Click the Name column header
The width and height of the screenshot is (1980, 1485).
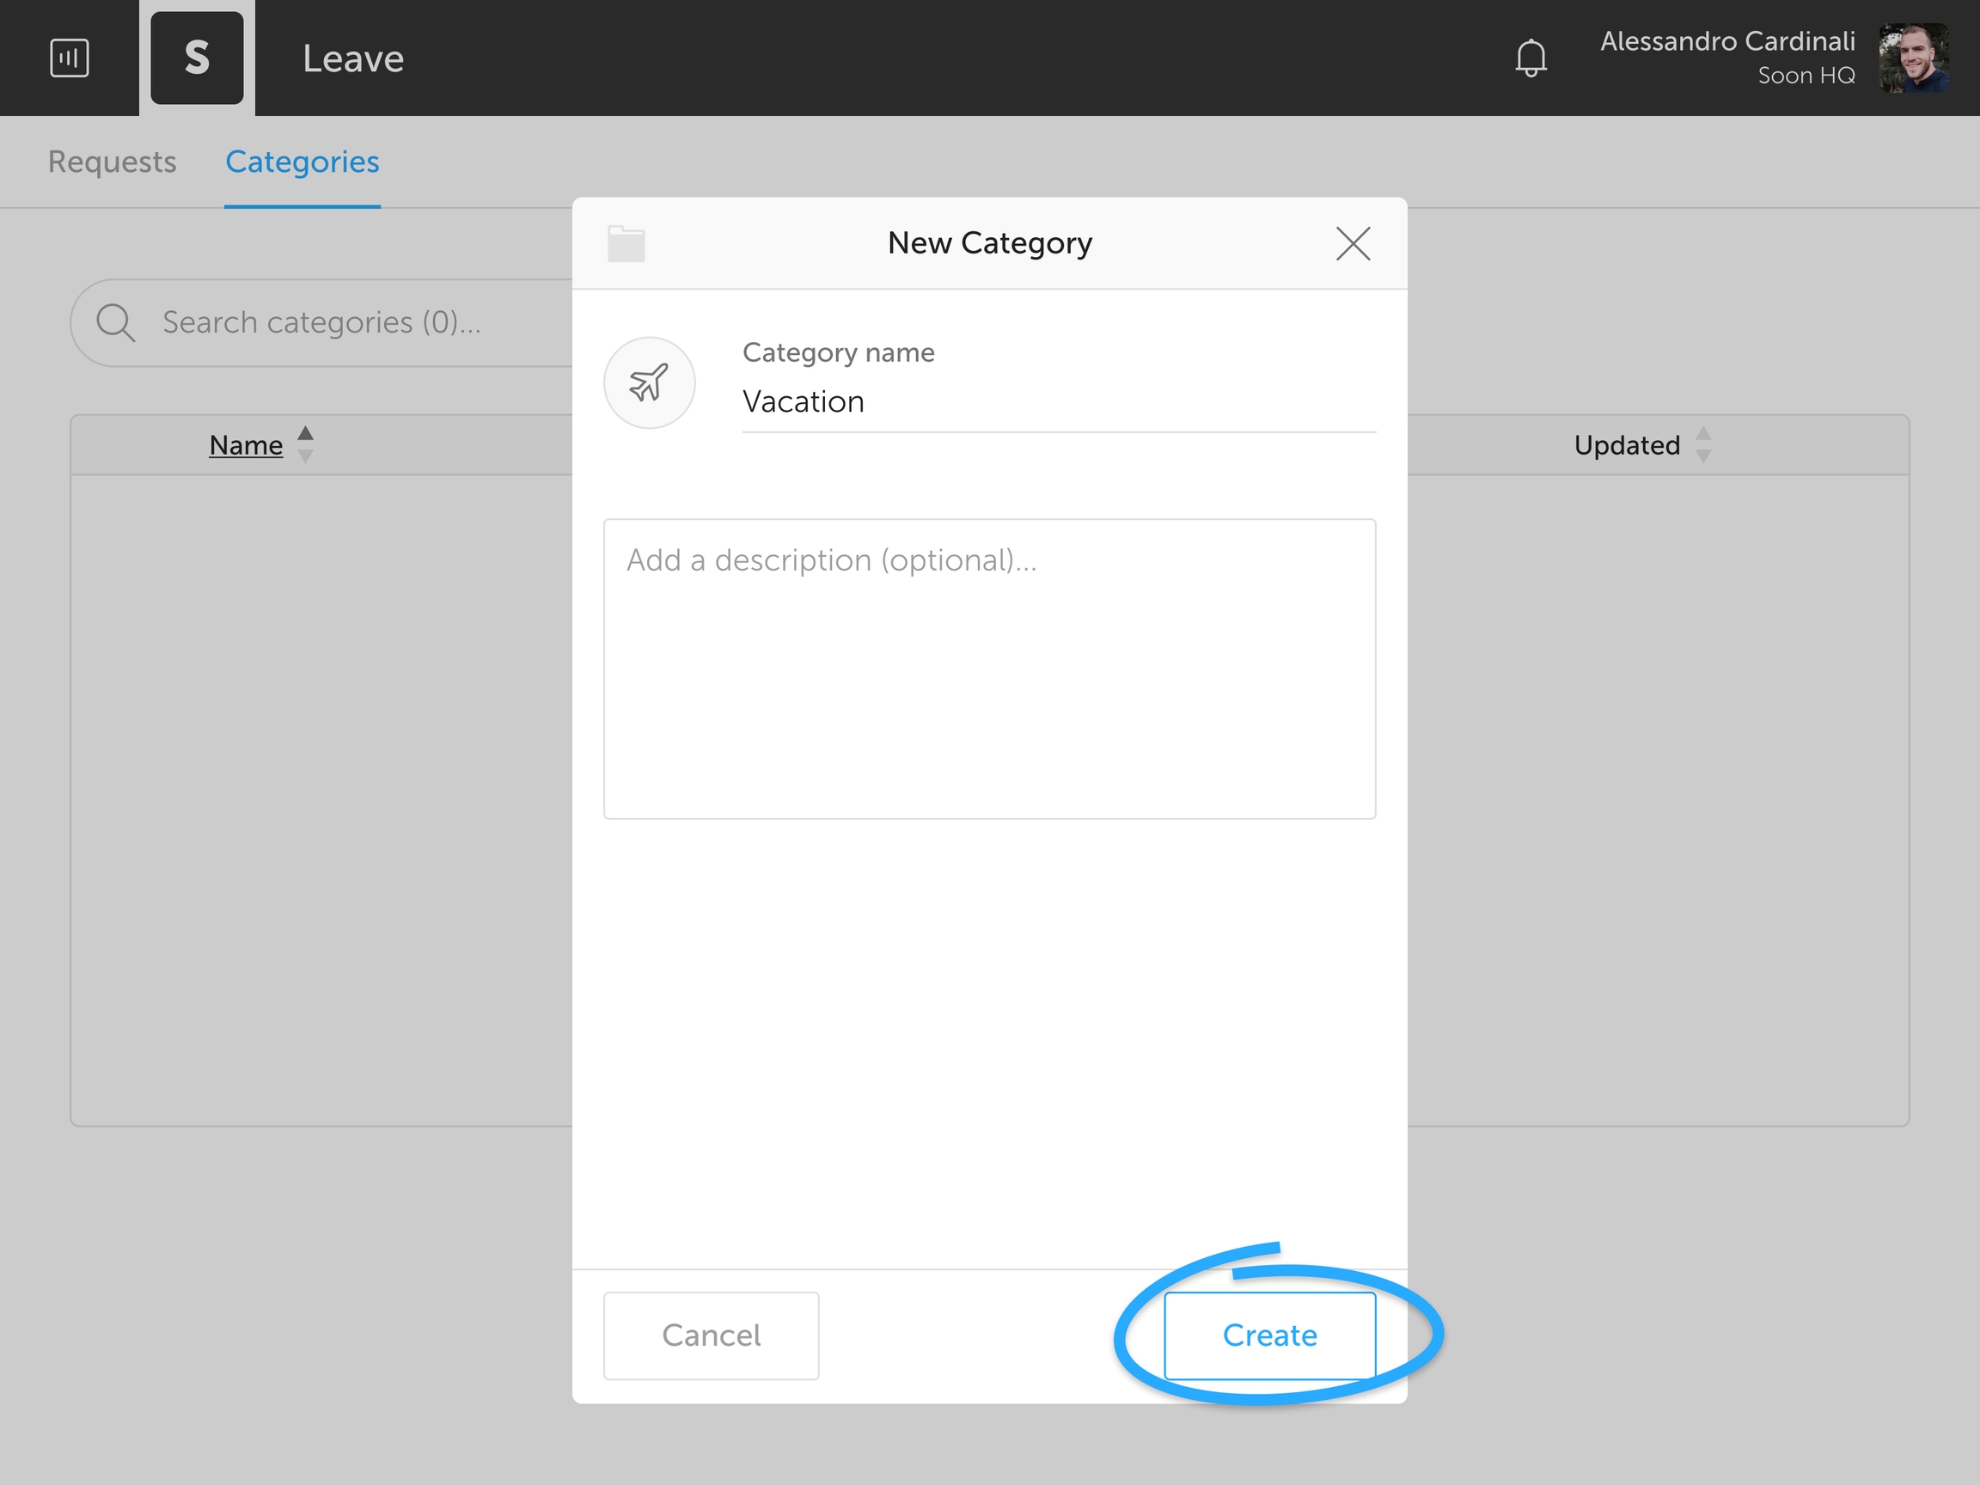pyautogui.click(x=245, y=445)
